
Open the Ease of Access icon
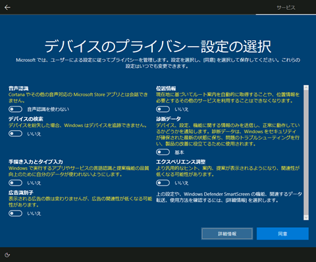tap(7, 255)
